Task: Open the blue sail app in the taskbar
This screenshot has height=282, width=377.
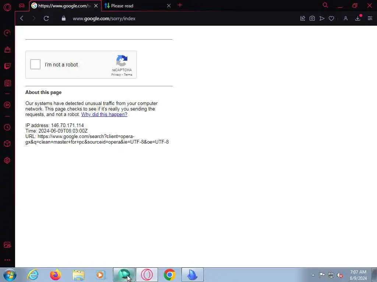Action: (x=192, y=275)
